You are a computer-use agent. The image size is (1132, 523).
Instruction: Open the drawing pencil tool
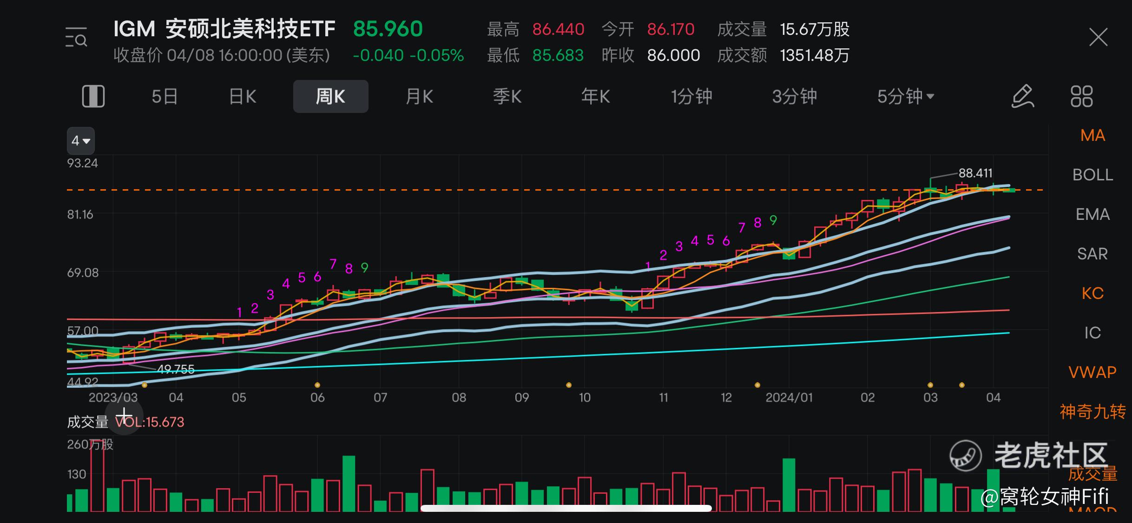[1022, 97]
